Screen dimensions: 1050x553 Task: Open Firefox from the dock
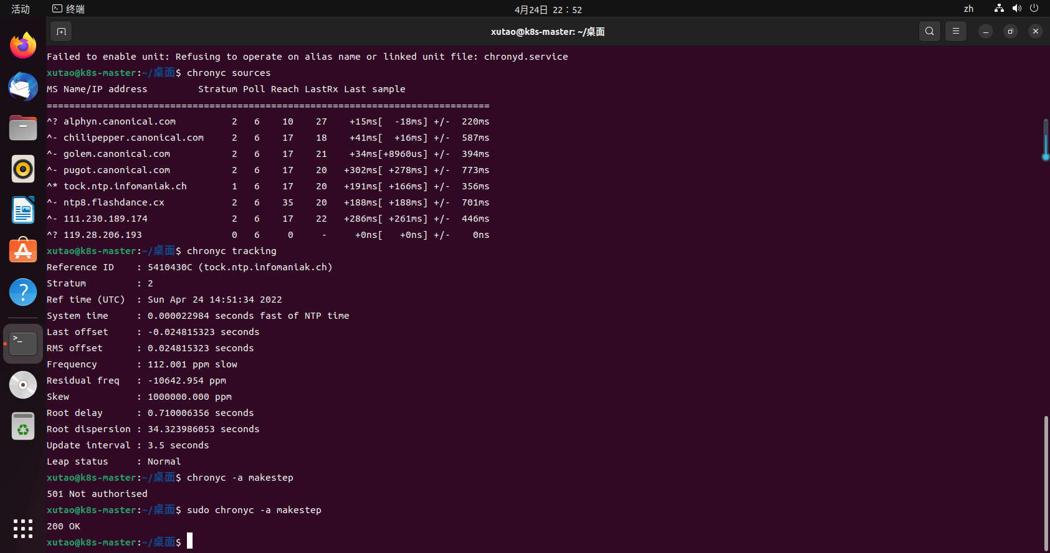pyautogui.click(x=23, y=45)
